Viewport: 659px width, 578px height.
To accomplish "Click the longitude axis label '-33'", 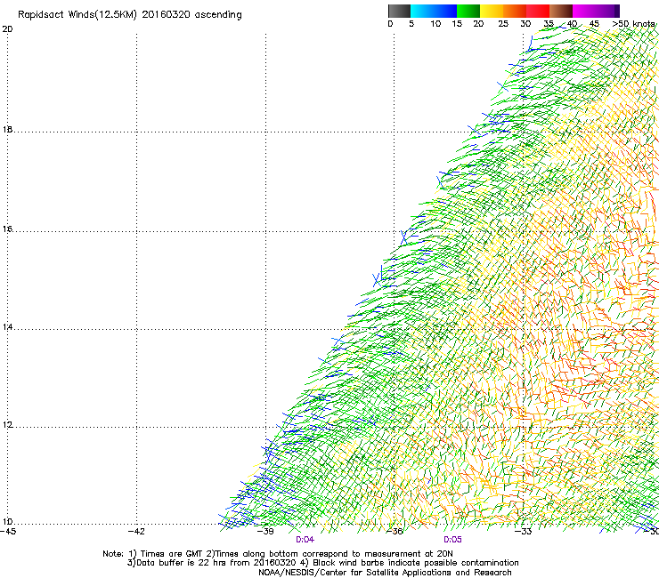I will pos(524,532).
